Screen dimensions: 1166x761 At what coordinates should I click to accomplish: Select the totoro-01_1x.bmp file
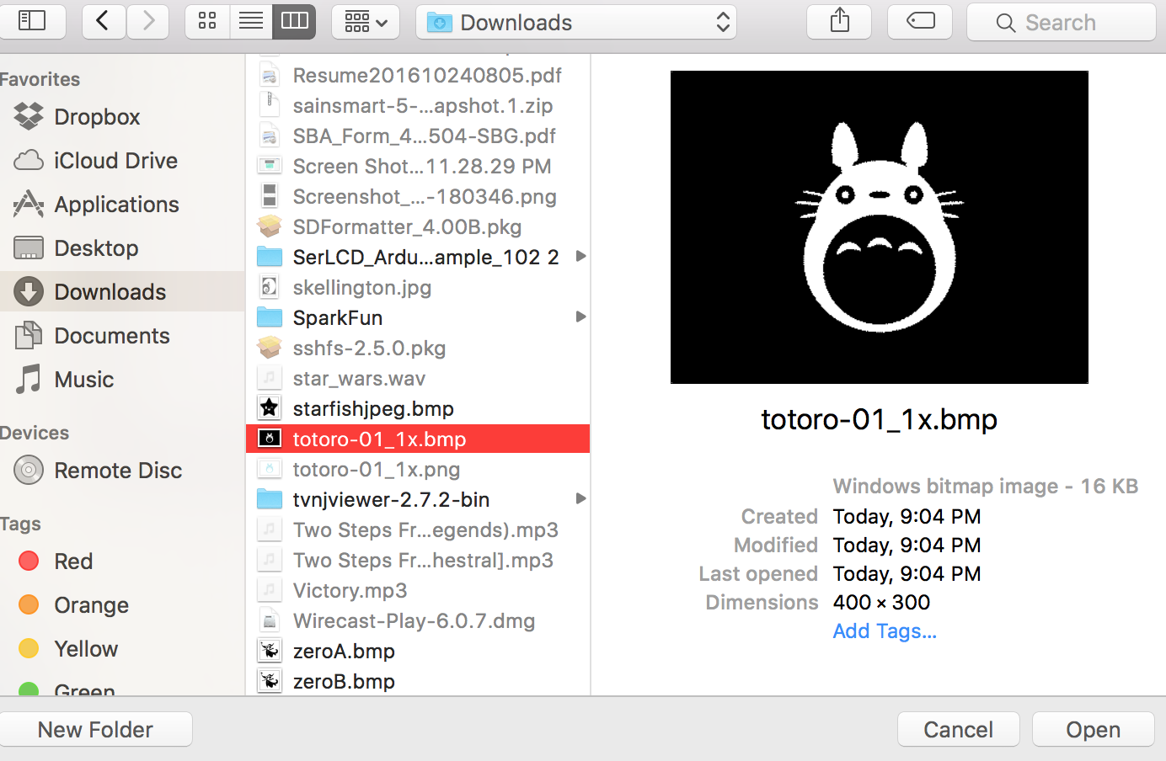click(x=418, y=439)
